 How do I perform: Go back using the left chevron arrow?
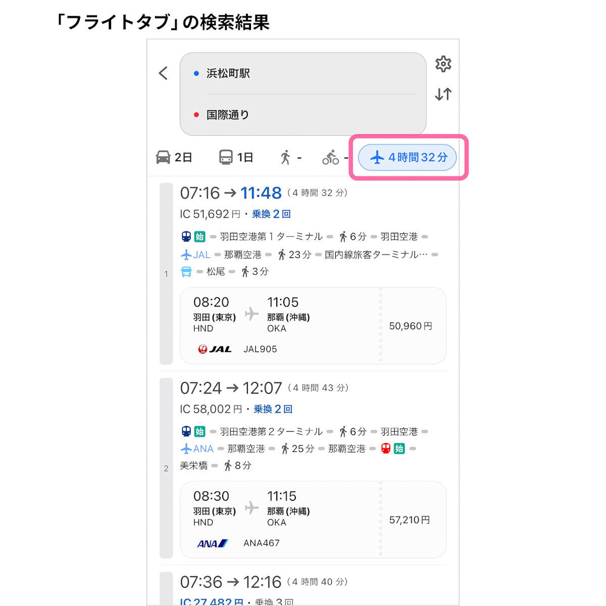coord(163,73)
